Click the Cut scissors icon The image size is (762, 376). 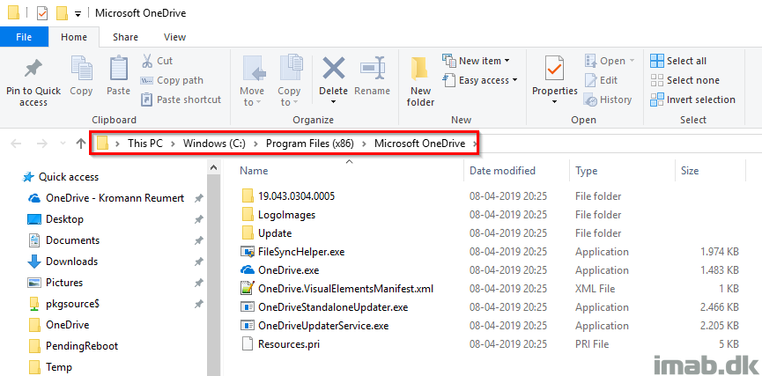(147, 61)
